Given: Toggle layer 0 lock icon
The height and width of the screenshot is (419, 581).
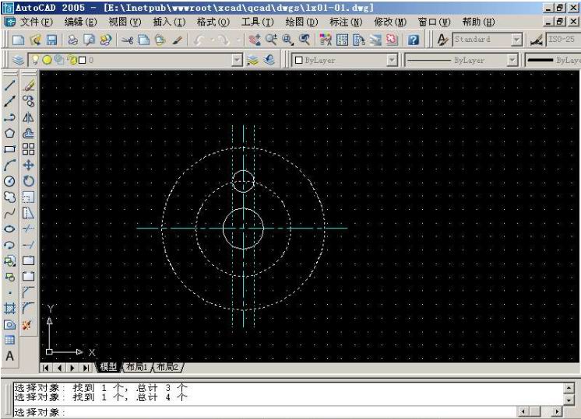Looking at the screenshot, I should (x=72, y=60).
